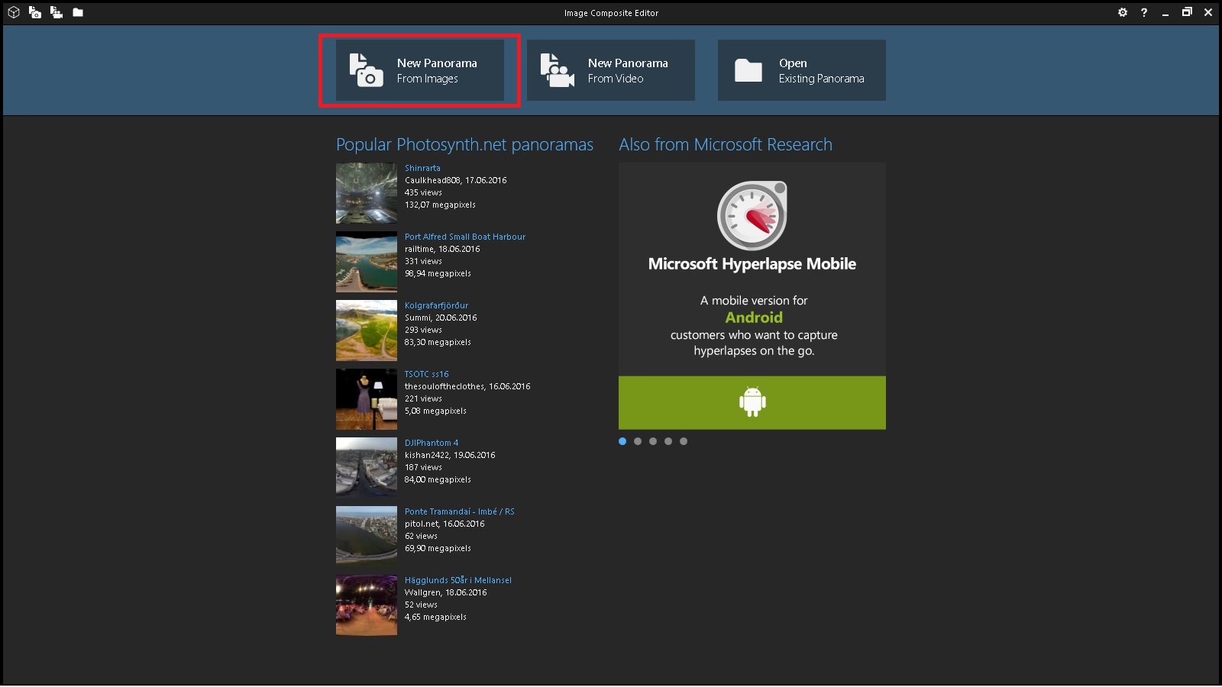Screen dimensions: 1222x687
Task: Start New Panorama From Video
Action: pyautogui.click(x=611, y=70)
